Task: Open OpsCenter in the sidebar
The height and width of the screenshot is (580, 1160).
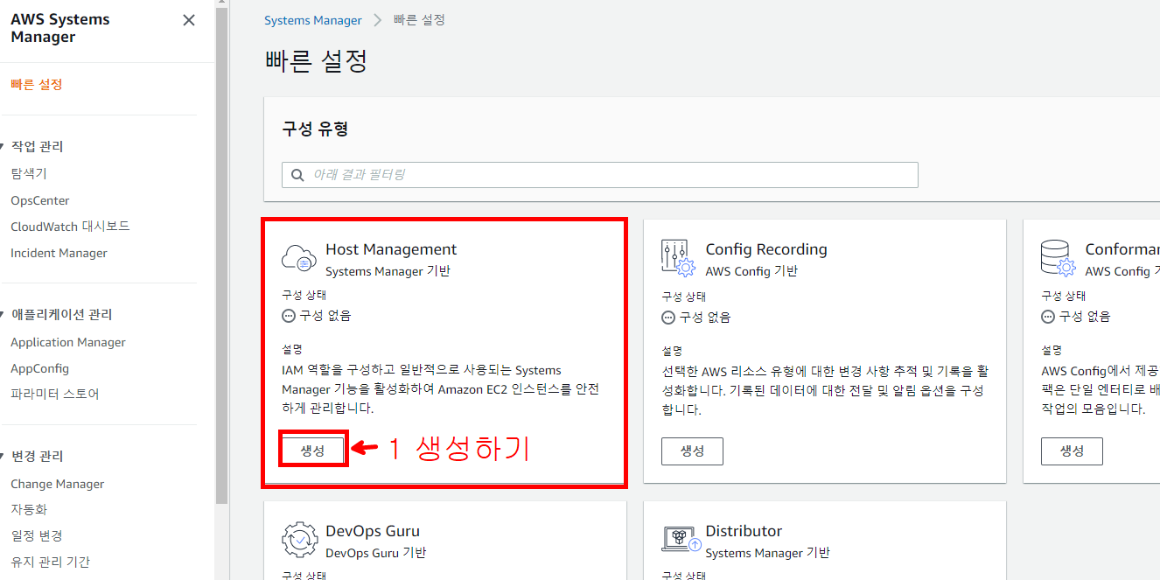Action: [x=40, y=200]
